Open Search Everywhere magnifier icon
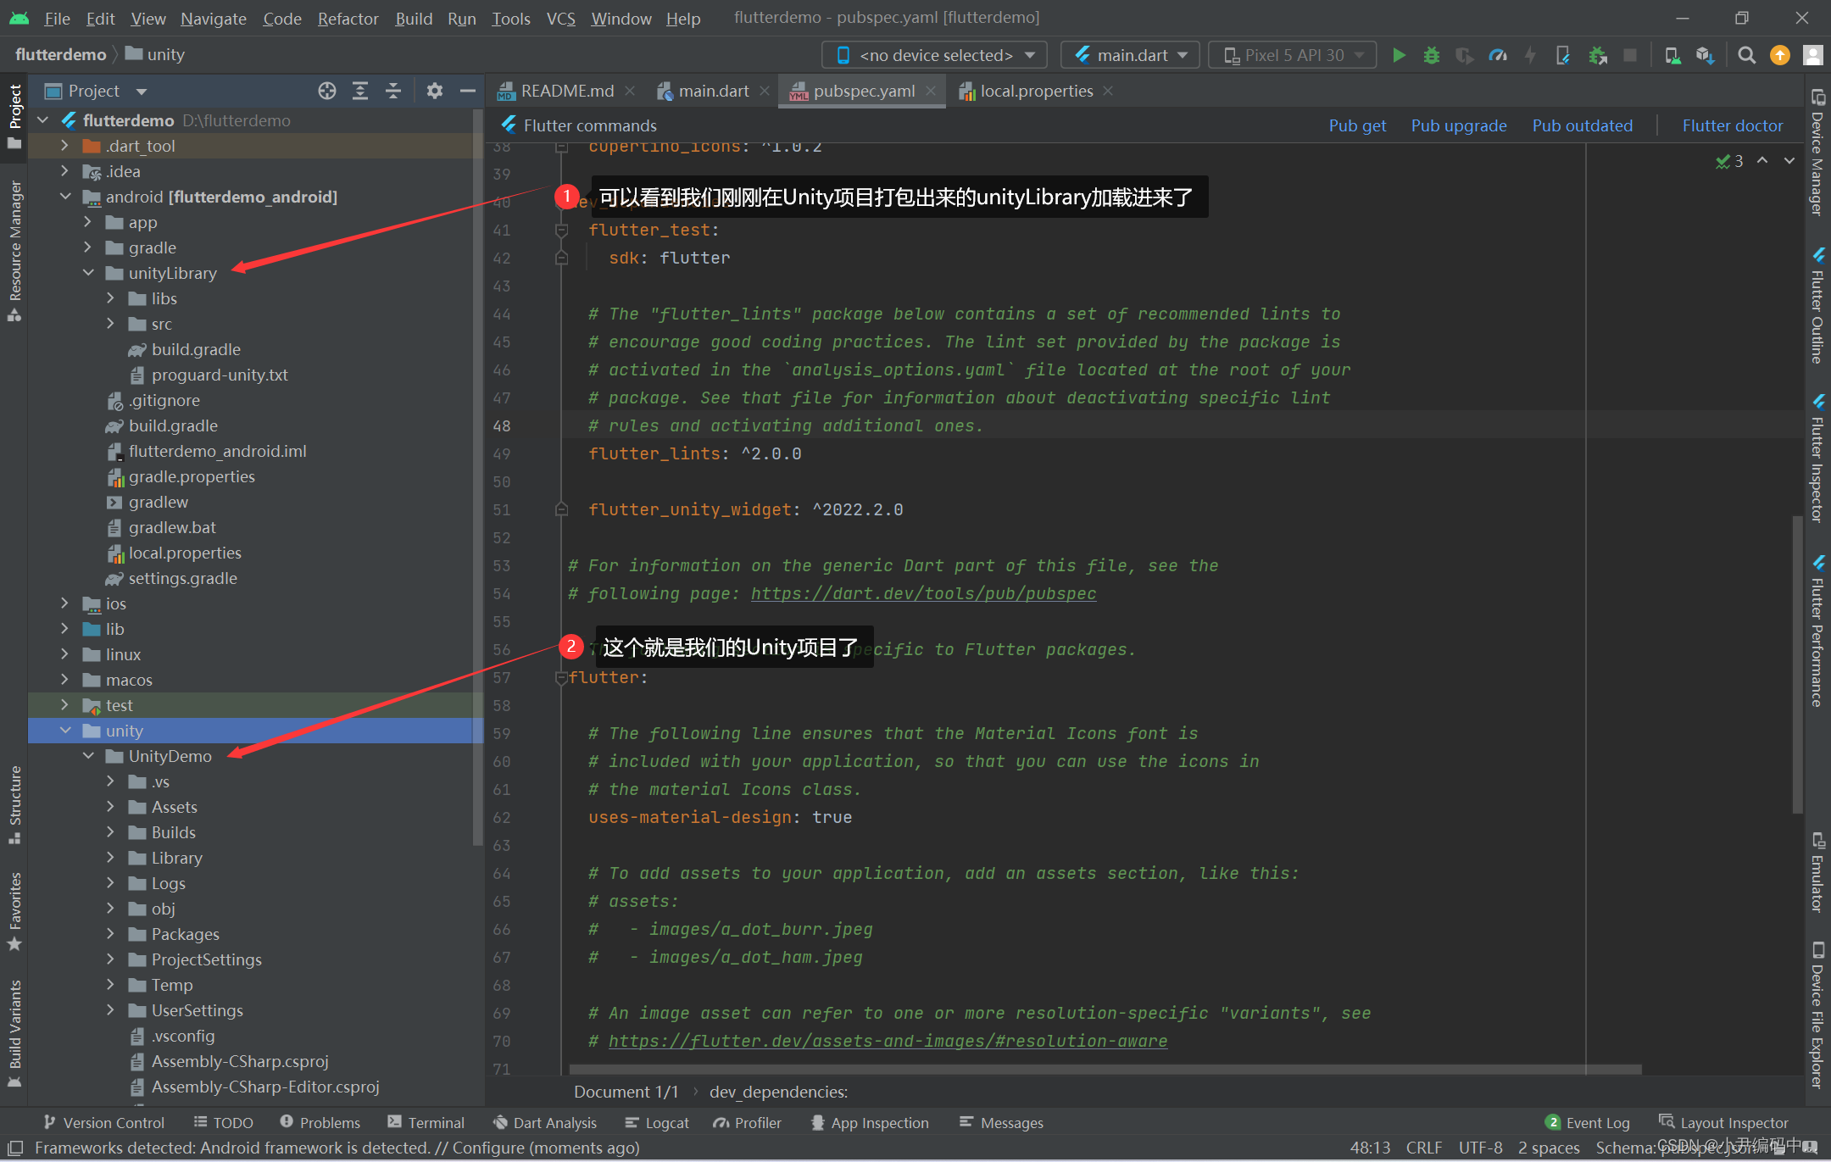This screenshot has width=1831, height=1162. point(1746,55)
